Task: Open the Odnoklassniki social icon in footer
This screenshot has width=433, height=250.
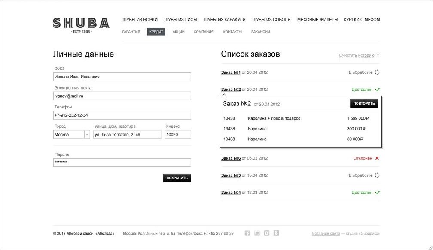Action: (276, 233)
